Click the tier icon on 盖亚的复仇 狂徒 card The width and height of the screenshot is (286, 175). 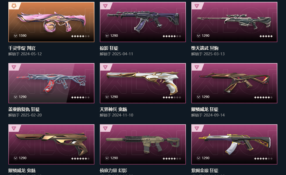pyautogui.click(x=14, y=67)
